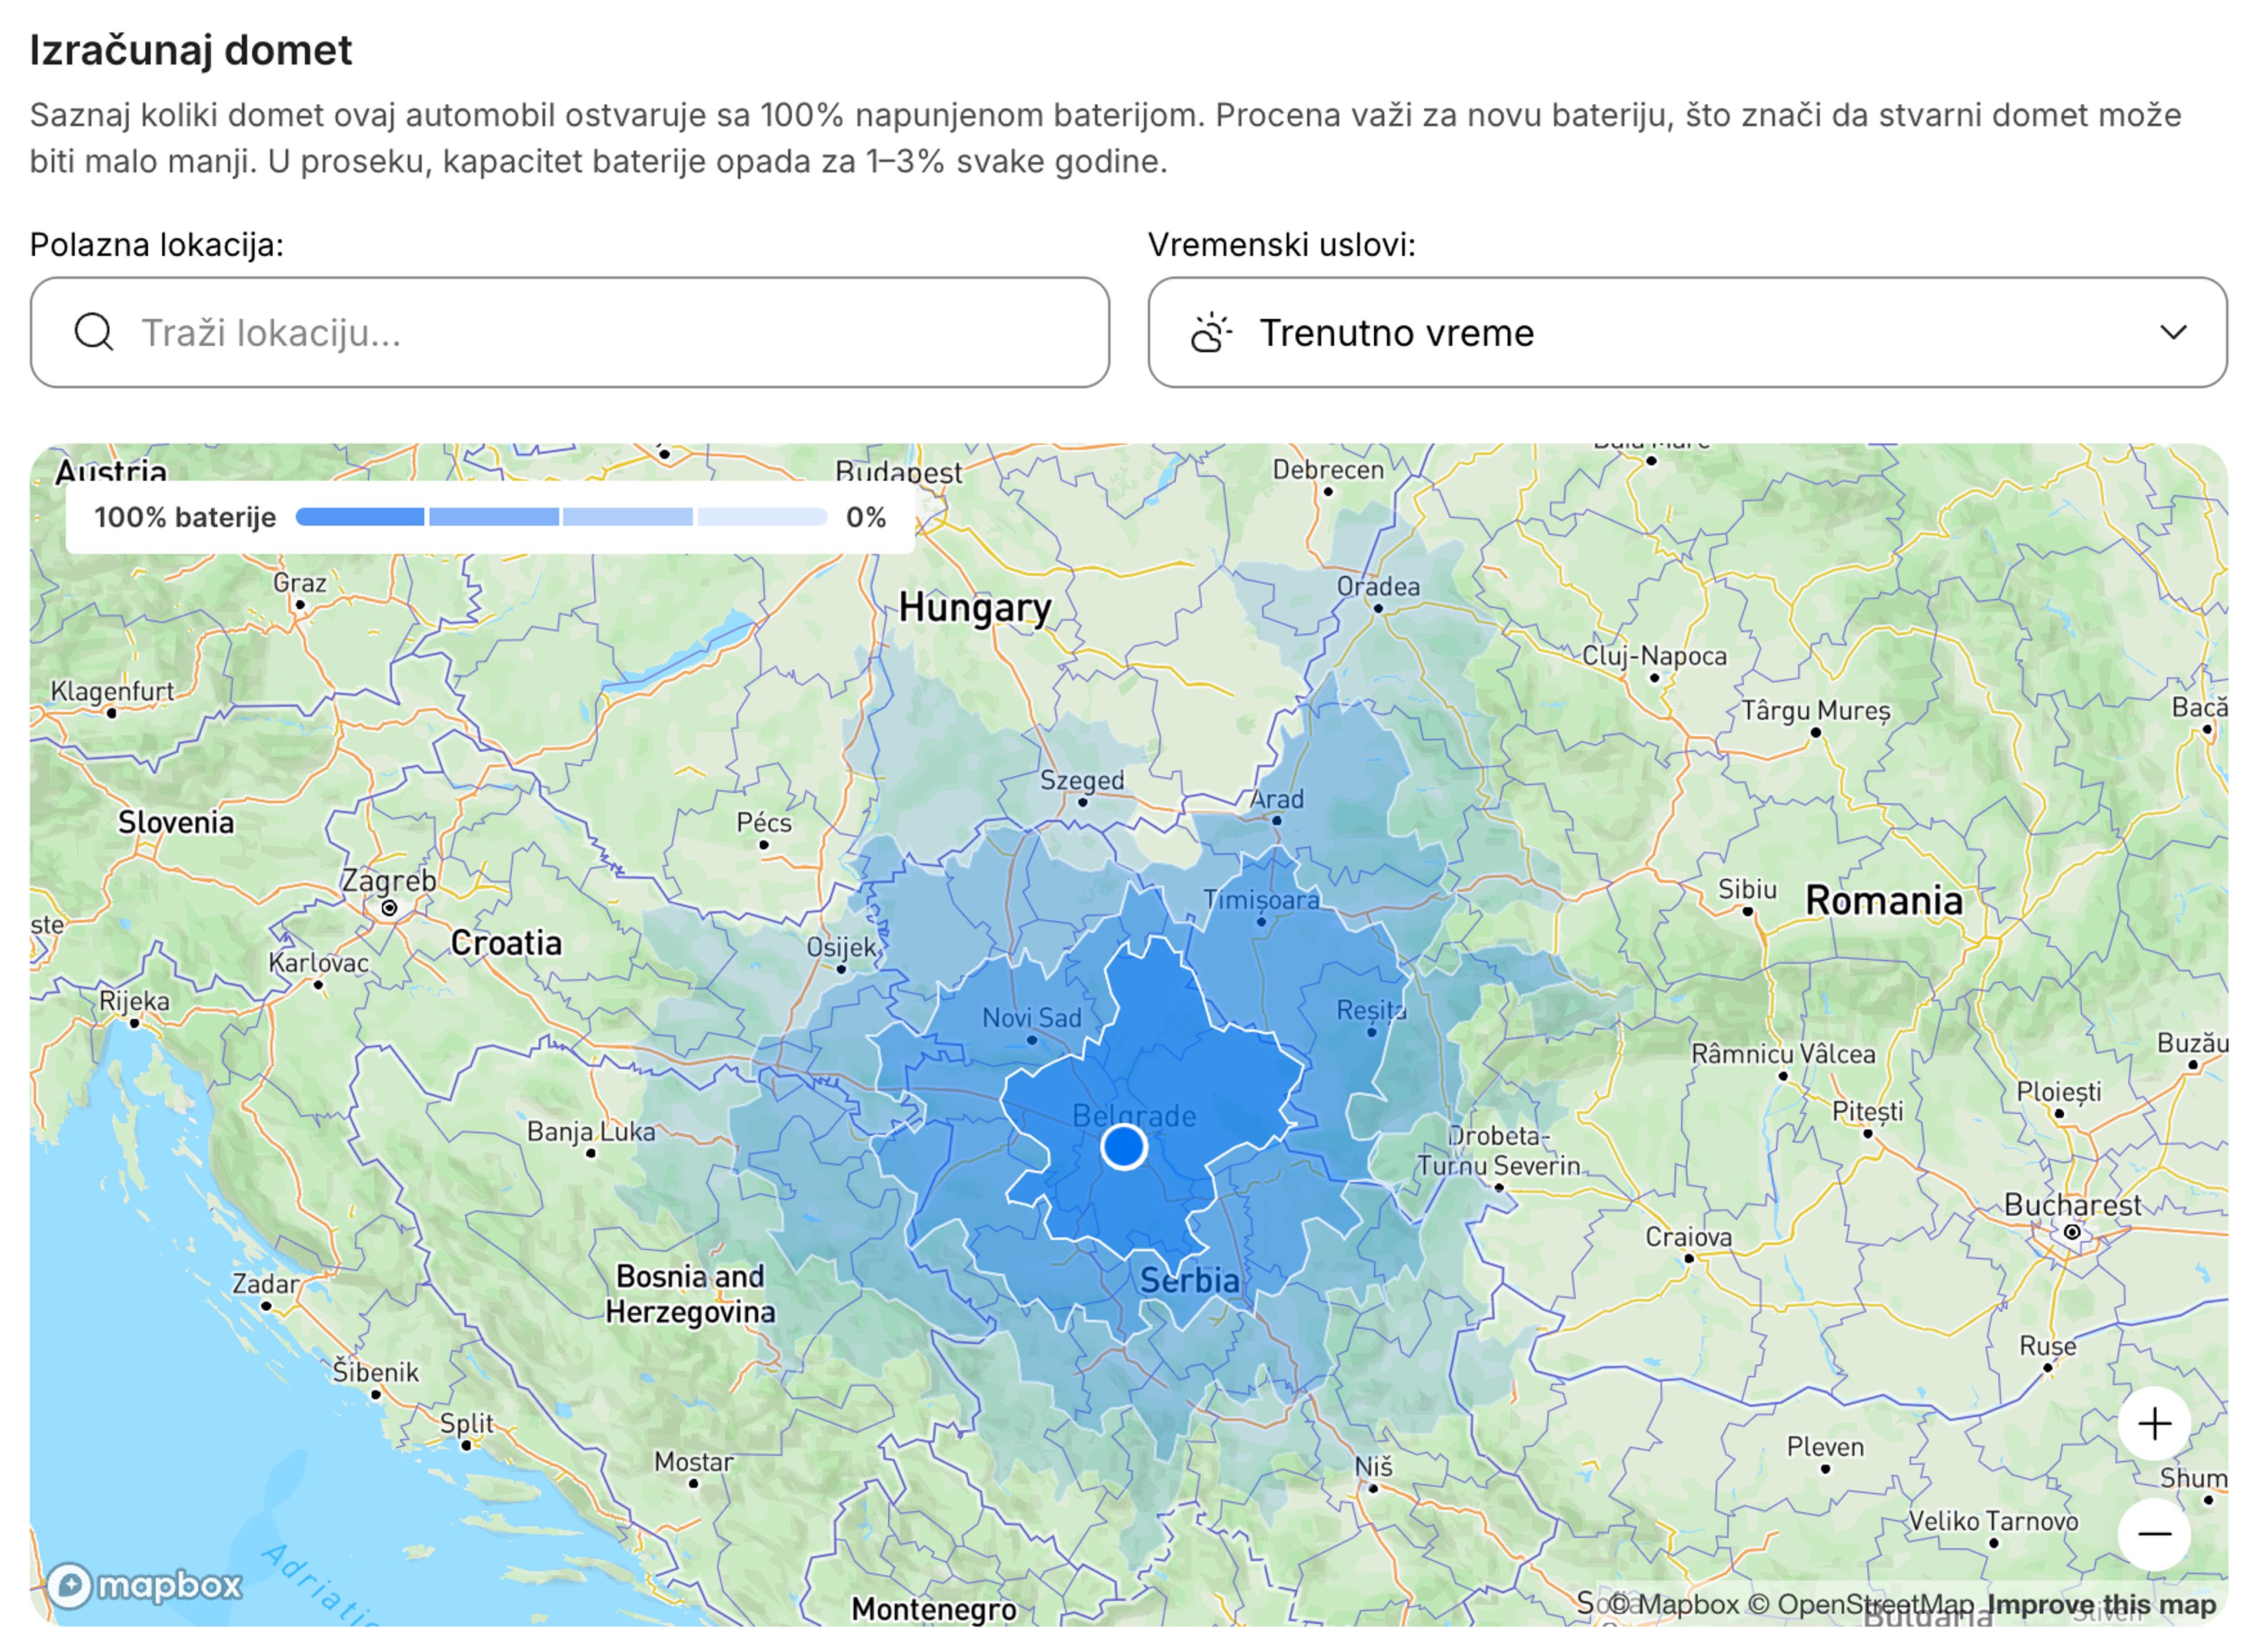Click the 'Zagreb' city label
This screenshot has height=1652, width=2259.
[389, 881]
